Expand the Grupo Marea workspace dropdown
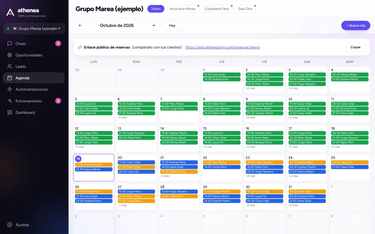 (x=34, y=29)
